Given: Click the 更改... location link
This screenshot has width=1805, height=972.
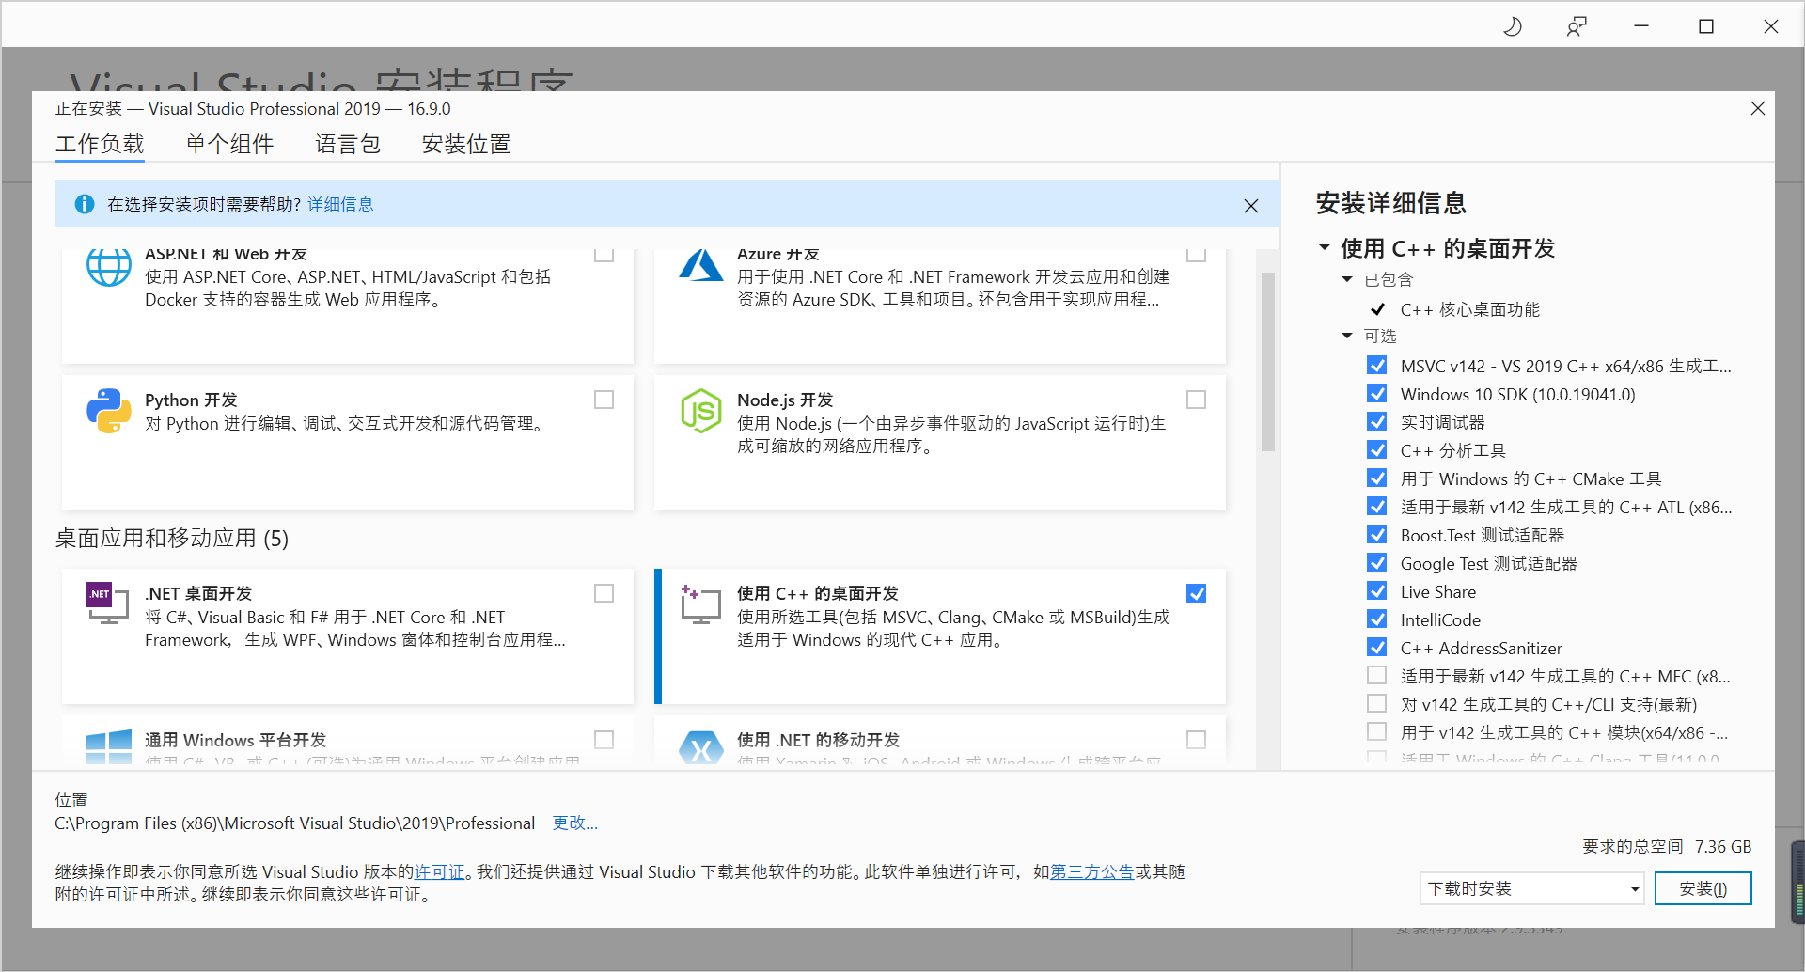Looking at the screenshot, I should (x=575, y=823).
